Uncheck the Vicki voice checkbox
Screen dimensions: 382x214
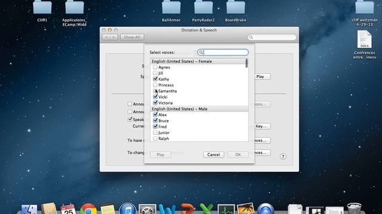click(x=155, y=97)
